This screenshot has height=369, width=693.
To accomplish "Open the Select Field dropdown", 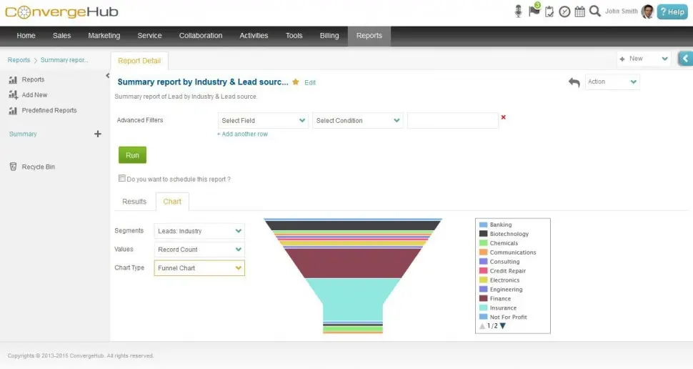I will pos(263,120).
